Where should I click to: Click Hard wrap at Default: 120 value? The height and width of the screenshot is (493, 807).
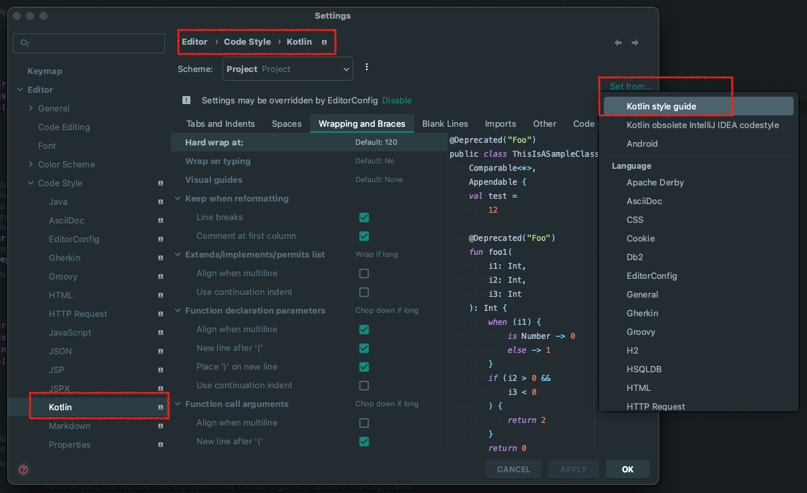tap(376, 142)
